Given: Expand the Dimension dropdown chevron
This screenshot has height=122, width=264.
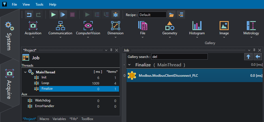Looking at the screenshot, I should (115, 37).
